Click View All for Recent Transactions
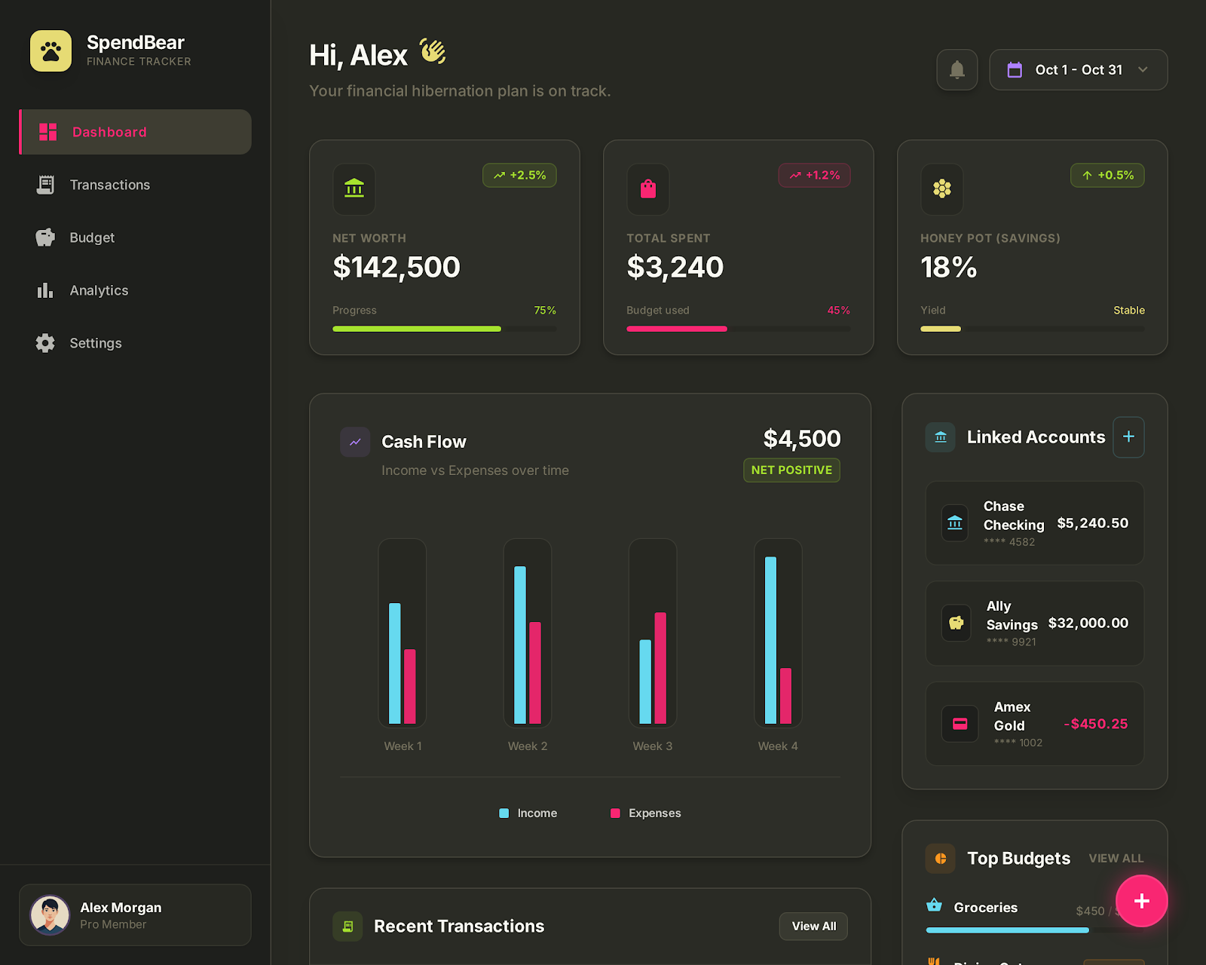 [x=813, y=927]
